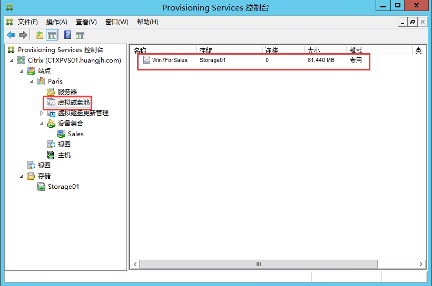The width and height of the screenshot is (432, 286).
Task: Open the 帮助(H) menu
Action: click(148, 22)
